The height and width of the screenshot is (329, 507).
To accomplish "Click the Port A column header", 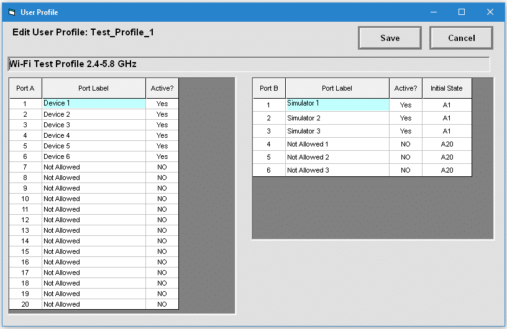I will tap(25, 88).
